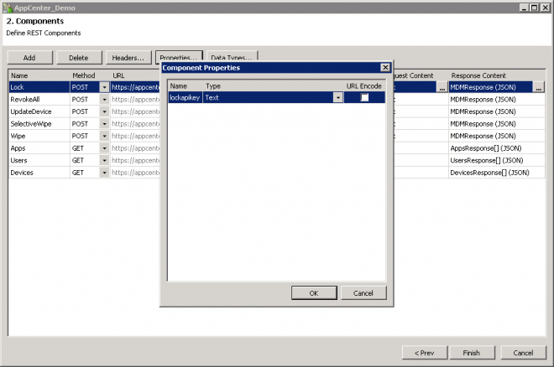Select the lockapikey name cell
The width and height of the screenshot is (554, 367).
(185, 98)
